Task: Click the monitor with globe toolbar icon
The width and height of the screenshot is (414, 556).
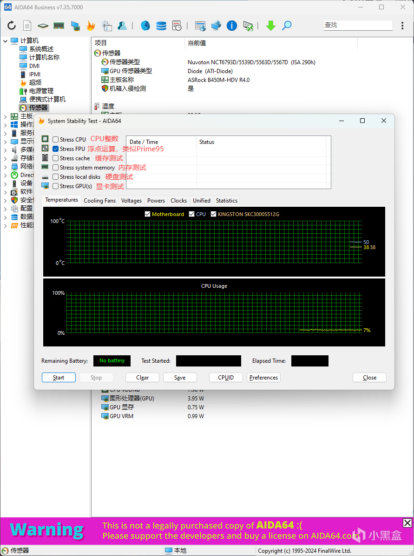Action: [216, 26]
